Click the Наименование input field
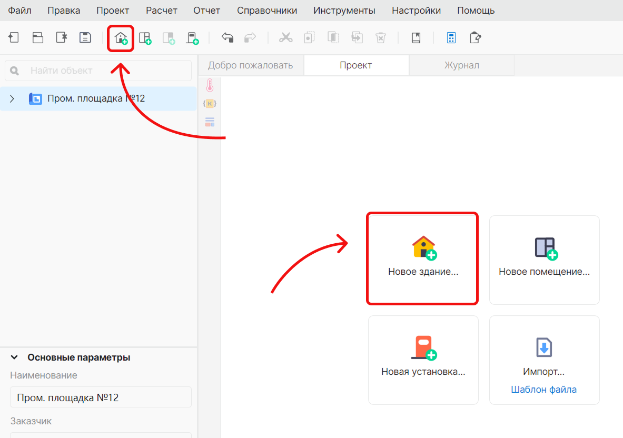623x438 pixels. point(101,397)
